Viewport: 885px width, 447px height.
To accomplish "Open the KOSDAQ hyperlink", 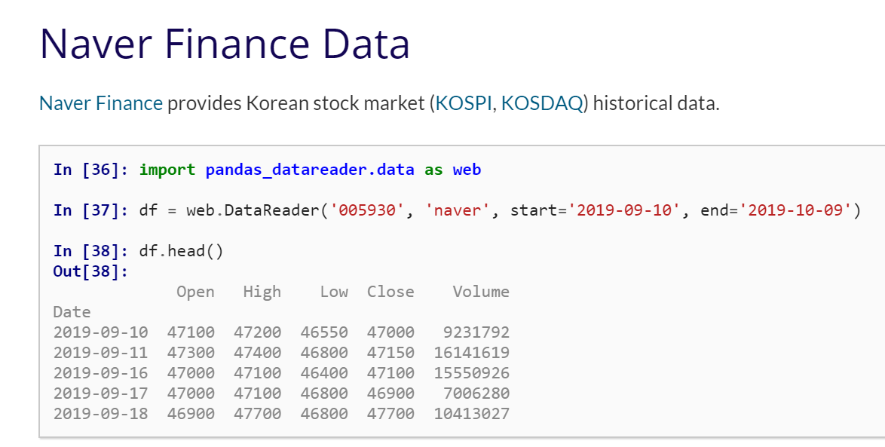I will click(542, 104).
